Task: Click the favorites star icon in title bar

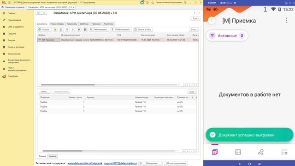Action: tap(153, 2)
